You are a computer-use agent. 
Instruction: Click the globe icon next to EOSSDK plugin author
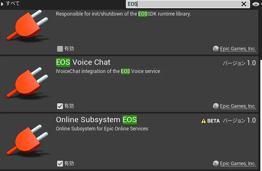[x=216, y=49]
